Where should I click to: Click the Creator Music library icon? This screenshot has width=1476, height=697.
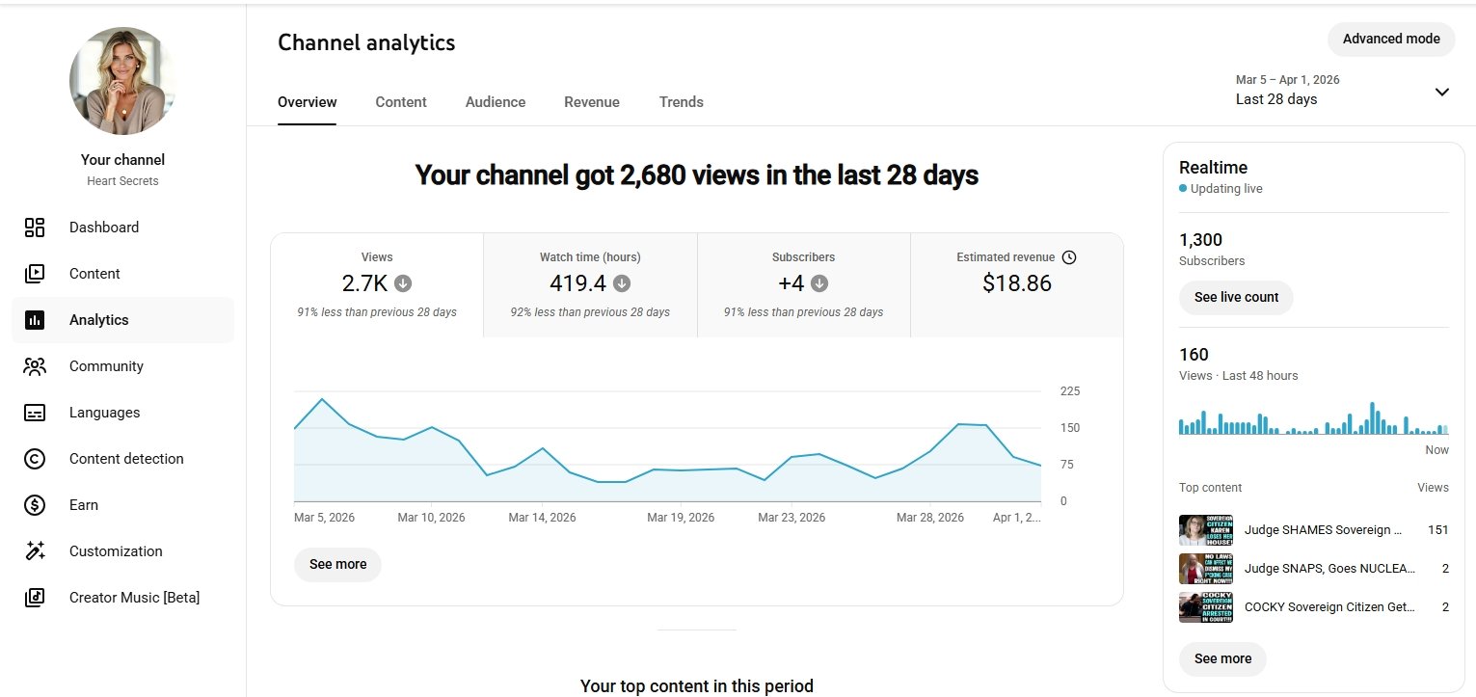(x=35, y=598)
